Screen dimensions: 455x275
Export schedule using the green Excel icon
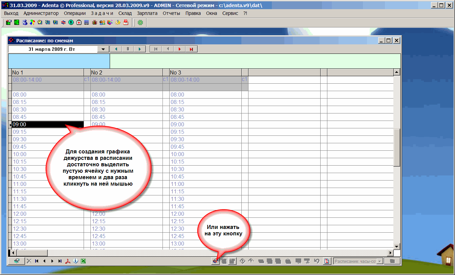coord(83,261)
